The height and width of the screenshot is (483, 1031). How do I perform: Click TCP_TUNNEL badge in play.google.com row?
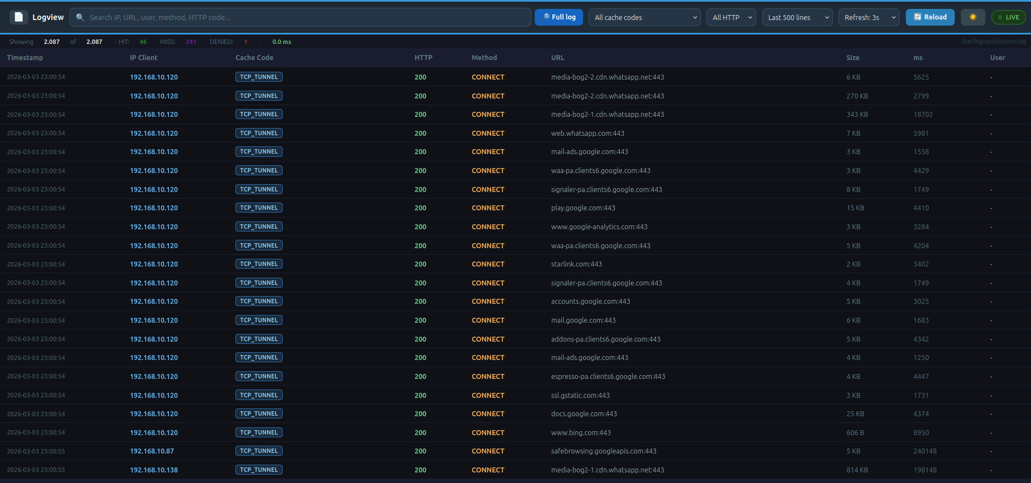point(259,208)
